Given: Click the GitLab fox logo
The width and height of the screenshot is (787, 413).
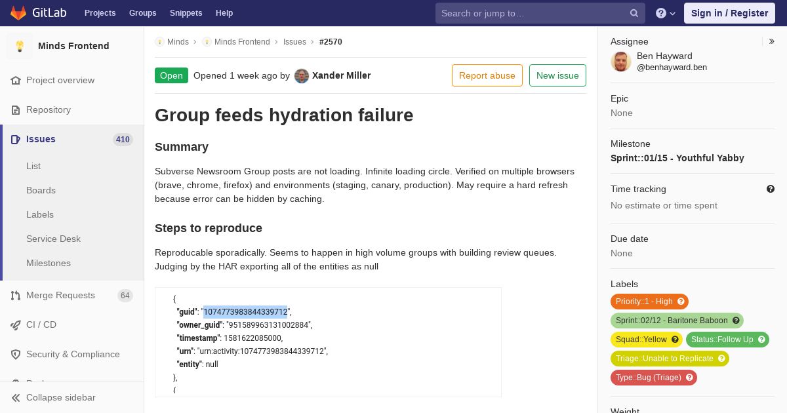Looking at the screenshot, I should (18, 12).
